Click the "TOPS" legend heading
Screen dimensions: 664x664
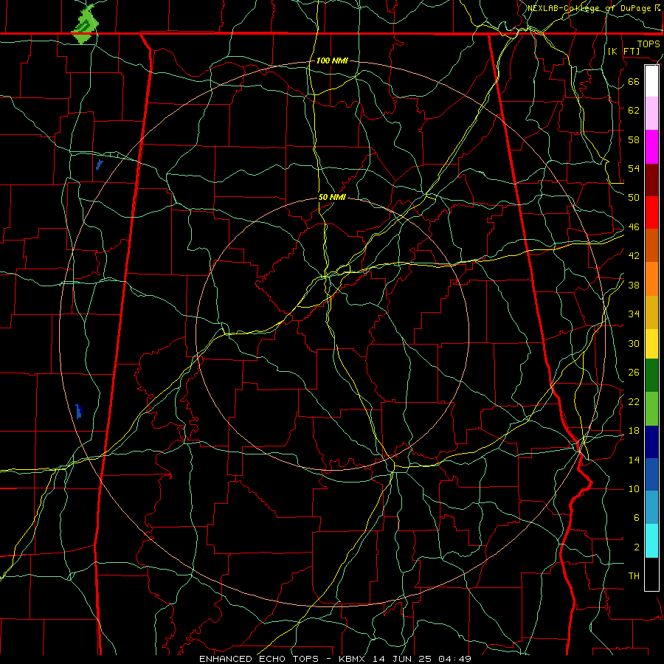(649, 44)
